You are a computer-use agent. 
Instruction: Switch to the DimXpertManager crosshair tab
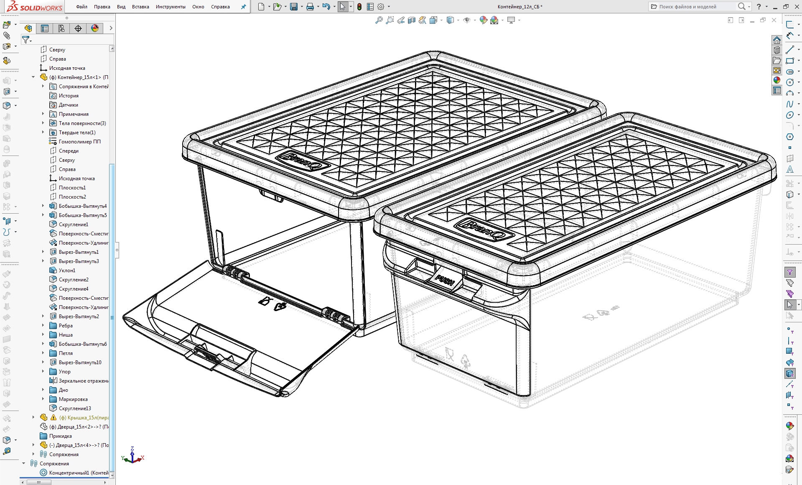pyautogui.click(x=78, y=28)
